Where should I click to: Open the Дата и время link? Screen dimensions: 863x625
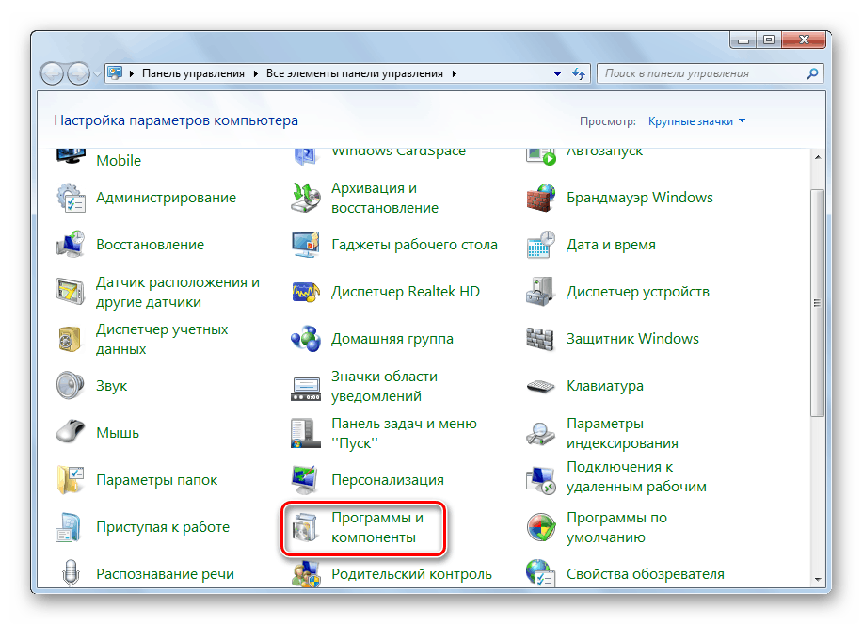click(x=611, y=245)
